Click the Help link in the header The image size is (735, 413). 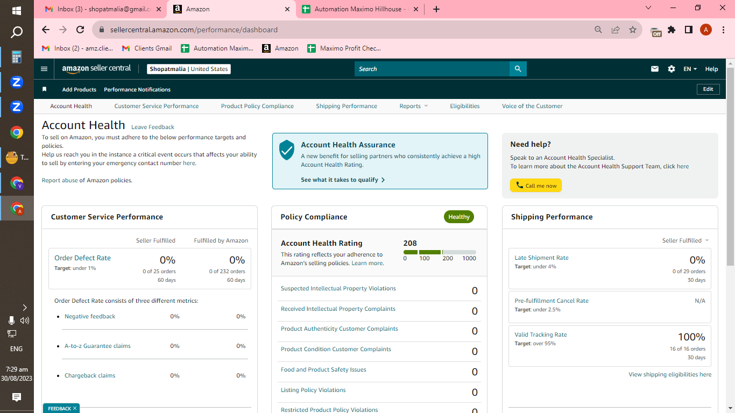[x=711, y=69]
